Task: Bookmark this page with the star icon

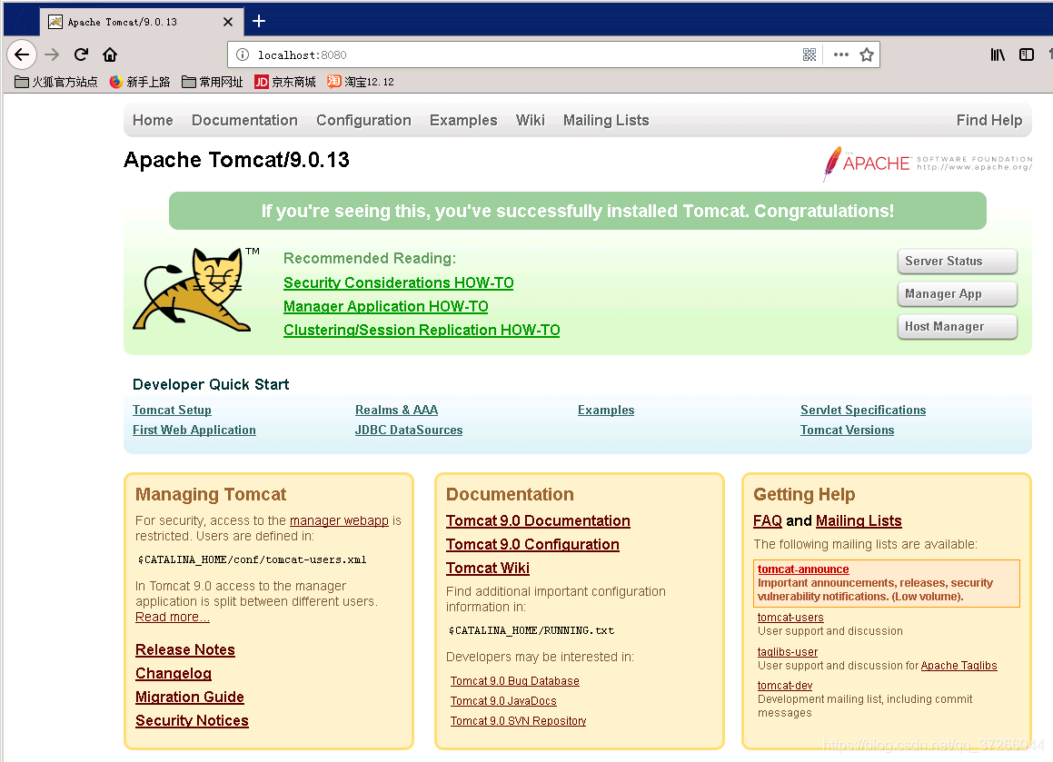Action: pos(867,54)
